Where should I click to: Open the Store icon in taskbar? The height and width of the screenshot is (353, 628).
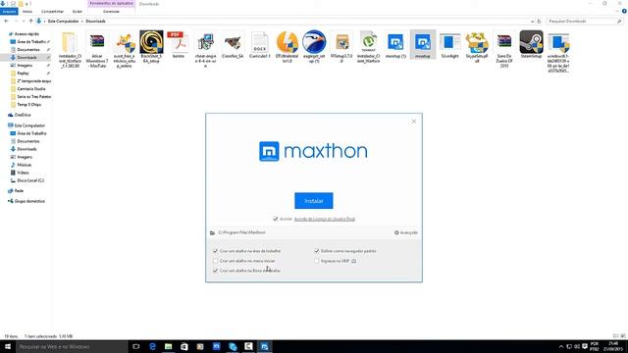[x=184, y=346]
